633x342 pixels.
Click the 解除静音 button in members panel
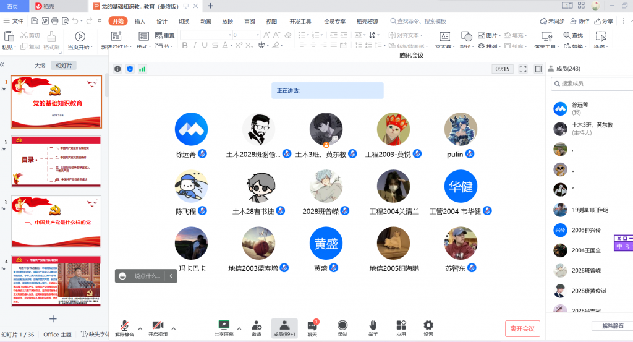tap(612, 325)
